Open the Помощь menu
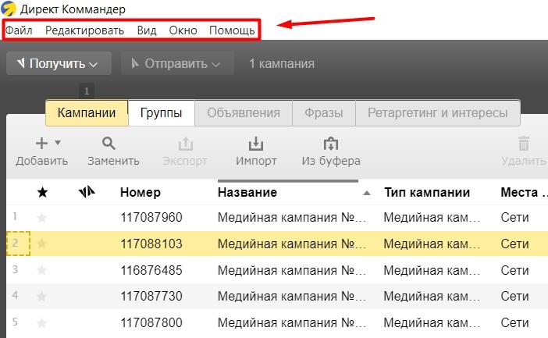548x338 pixels. point(232,30)
